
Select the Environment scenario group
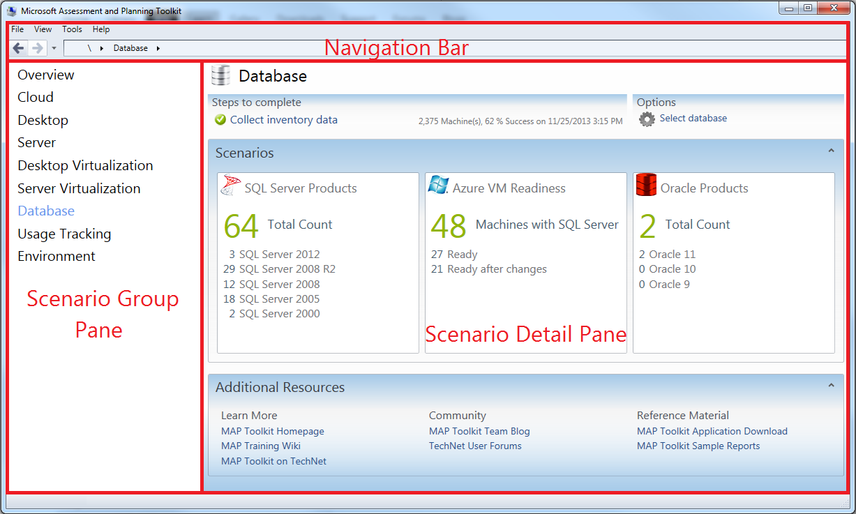click(57, 256)
